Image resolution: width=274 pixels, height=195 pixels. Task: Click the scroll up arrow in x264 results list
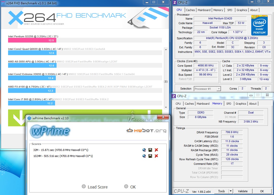(x=166, y=50)
